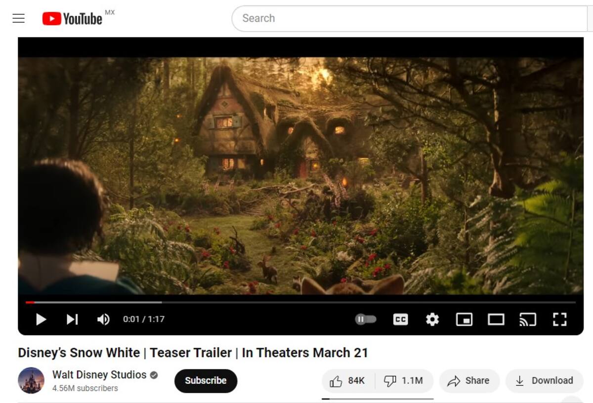
Task: Play the Snow White teaser video
Action: (41, 320)
